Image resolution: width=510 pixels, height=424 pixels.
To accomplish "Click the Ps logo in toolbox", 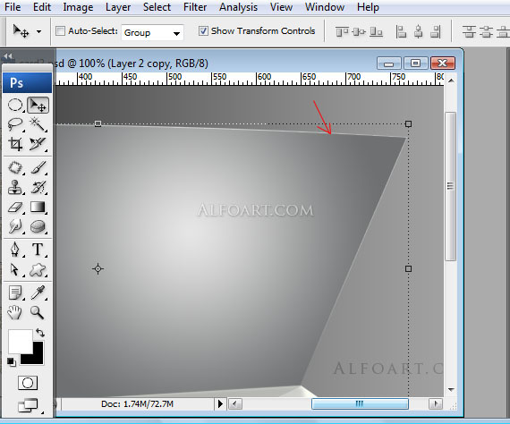I will tap(27, 82).
